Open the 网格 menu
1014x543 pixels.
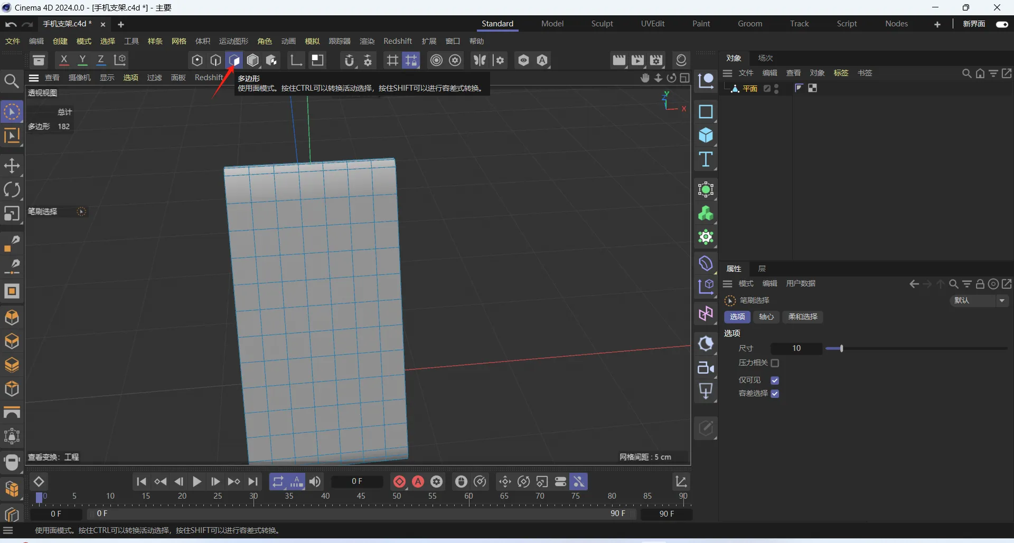point(179,41)
